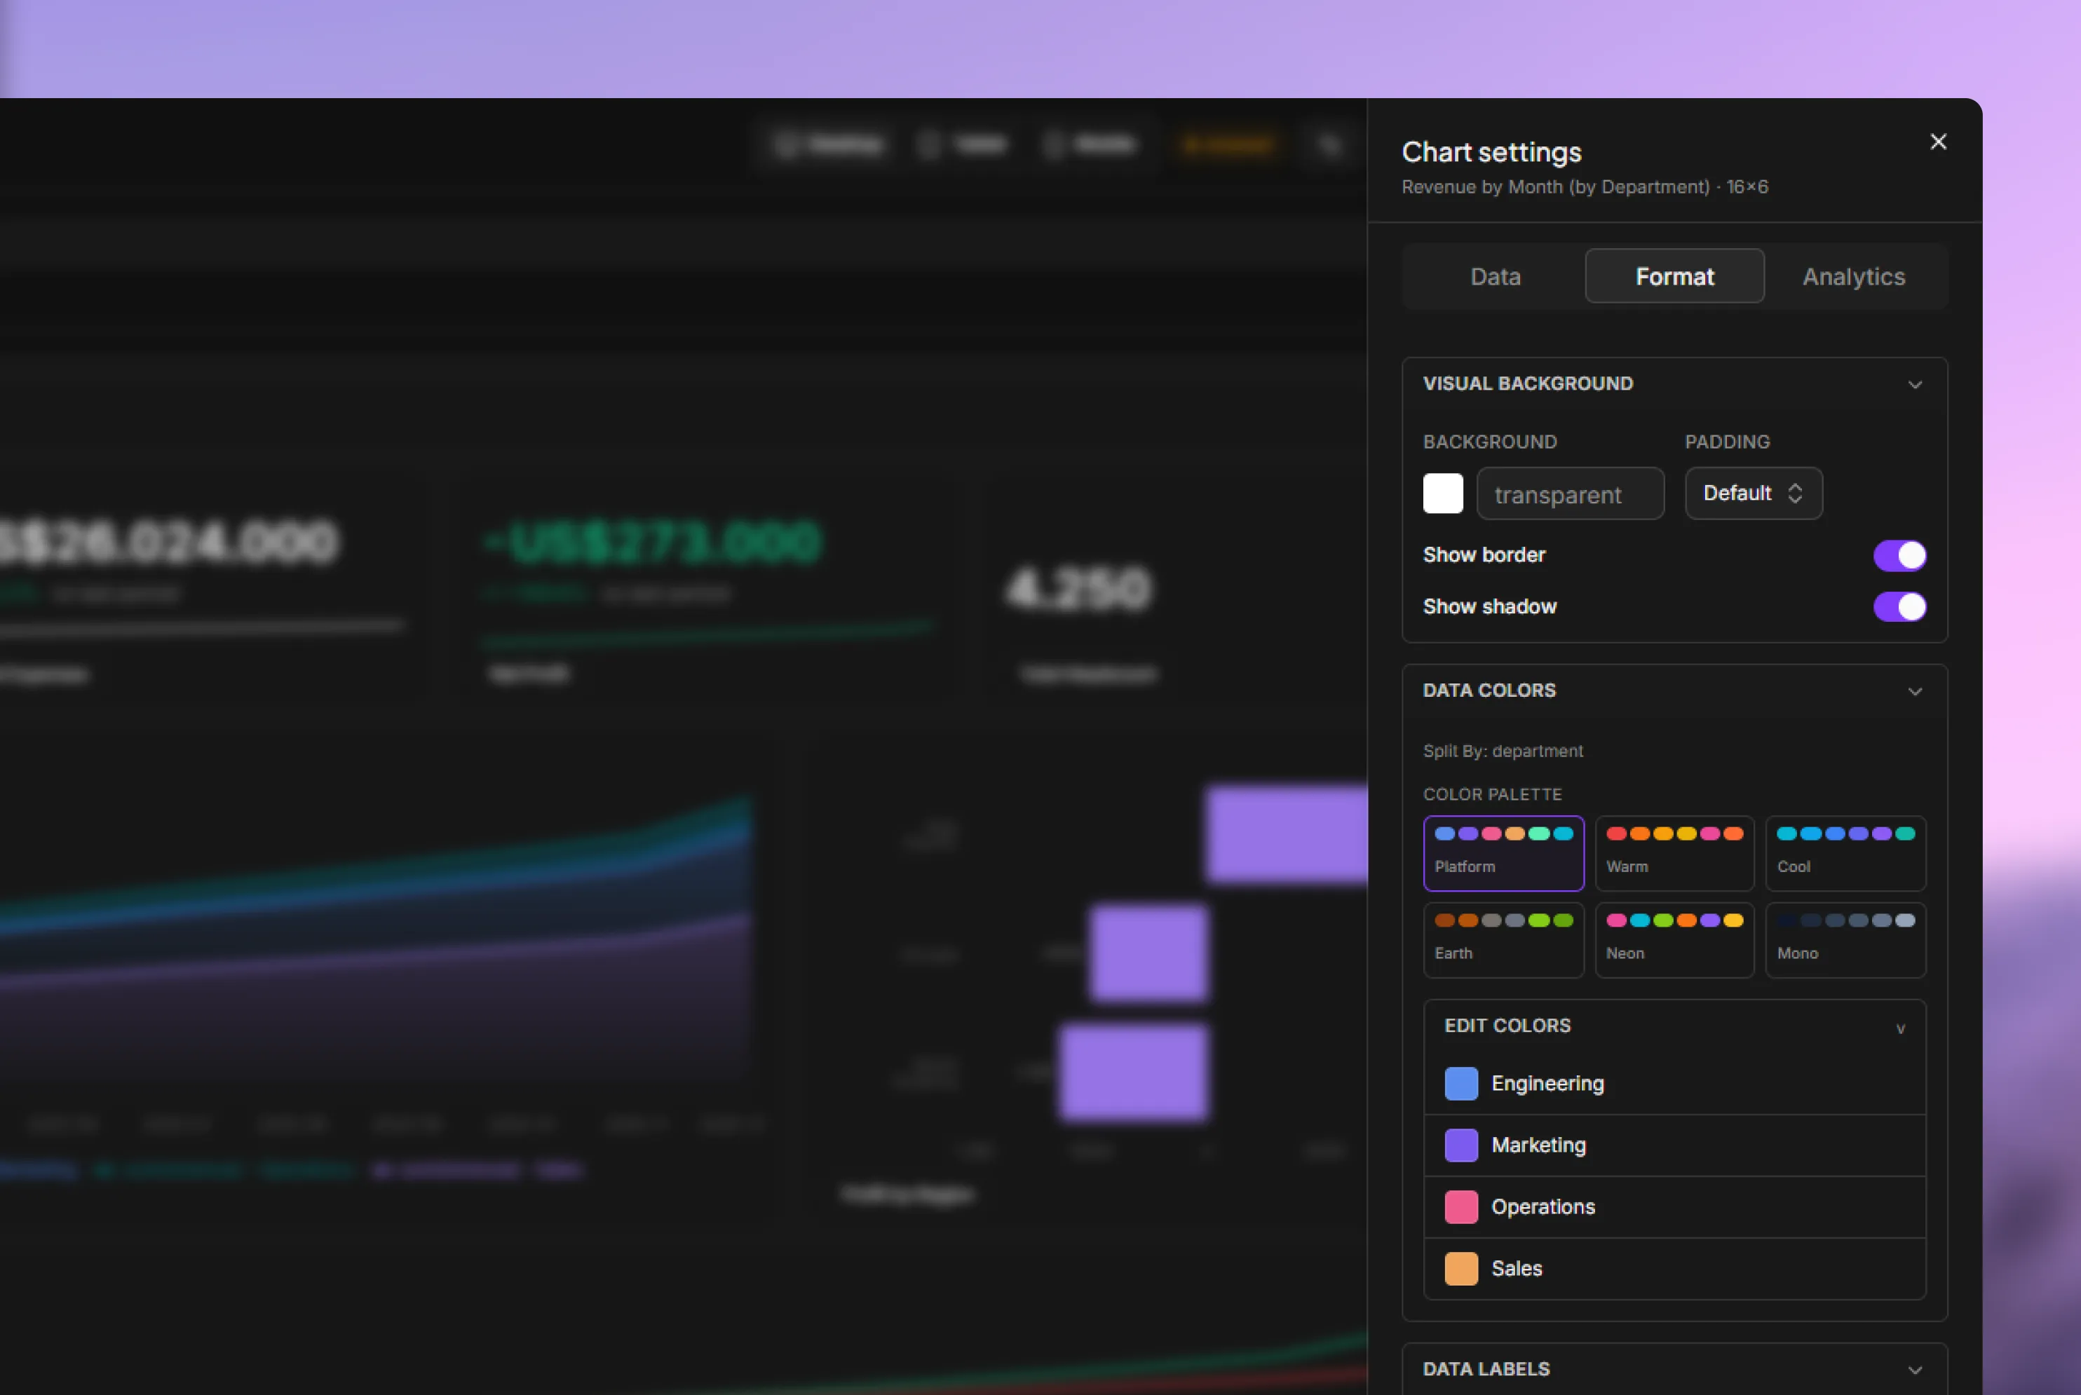
Task: Select the Format tab
Action: [1674, 277]
